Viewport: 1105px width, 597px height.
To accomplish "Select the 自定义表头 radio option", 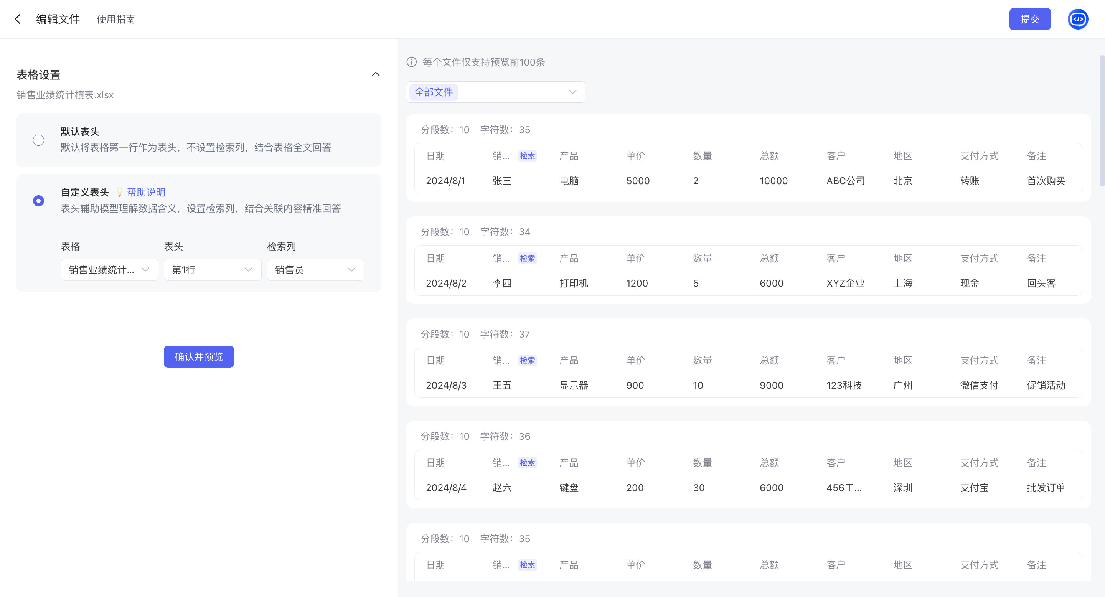I will (x=38, y=200).
